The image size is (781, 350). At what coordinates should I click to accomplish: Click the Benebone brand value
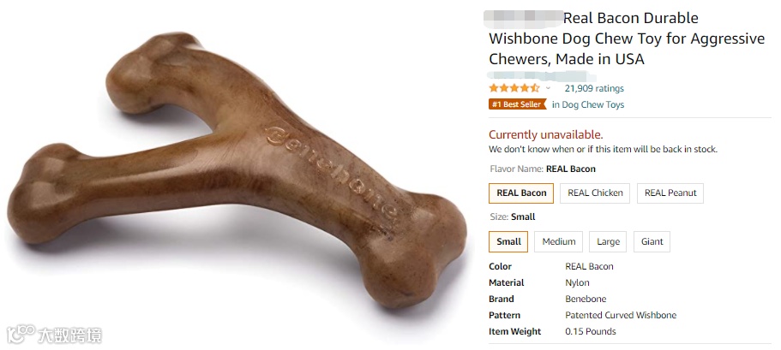point(586,299)
